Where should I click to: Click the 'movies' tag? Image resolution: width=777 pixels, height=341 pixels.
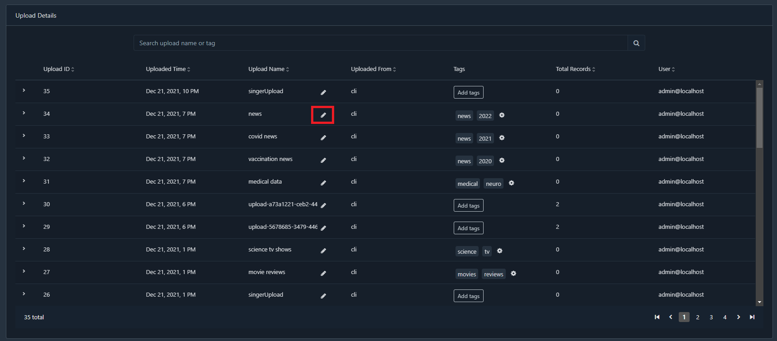[x=467, y=274]
